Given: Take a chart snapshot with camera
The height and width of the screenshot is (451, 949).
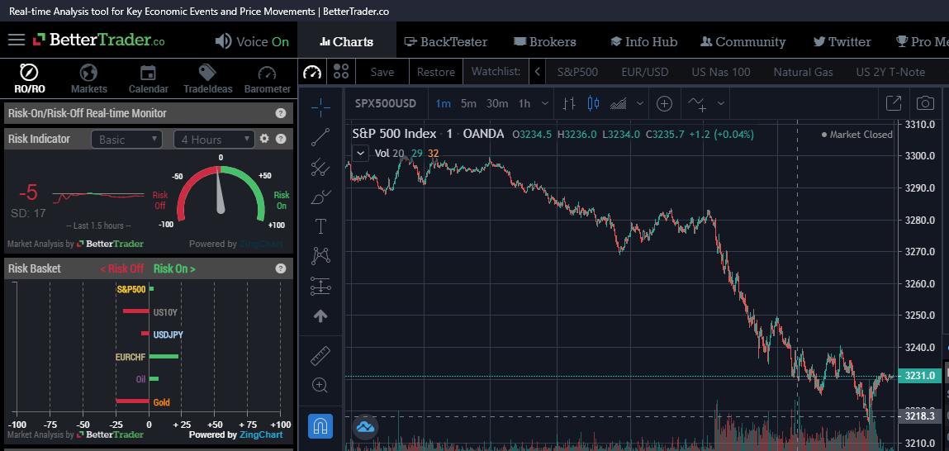Looking at the screenshot, I should pos(925,103).
